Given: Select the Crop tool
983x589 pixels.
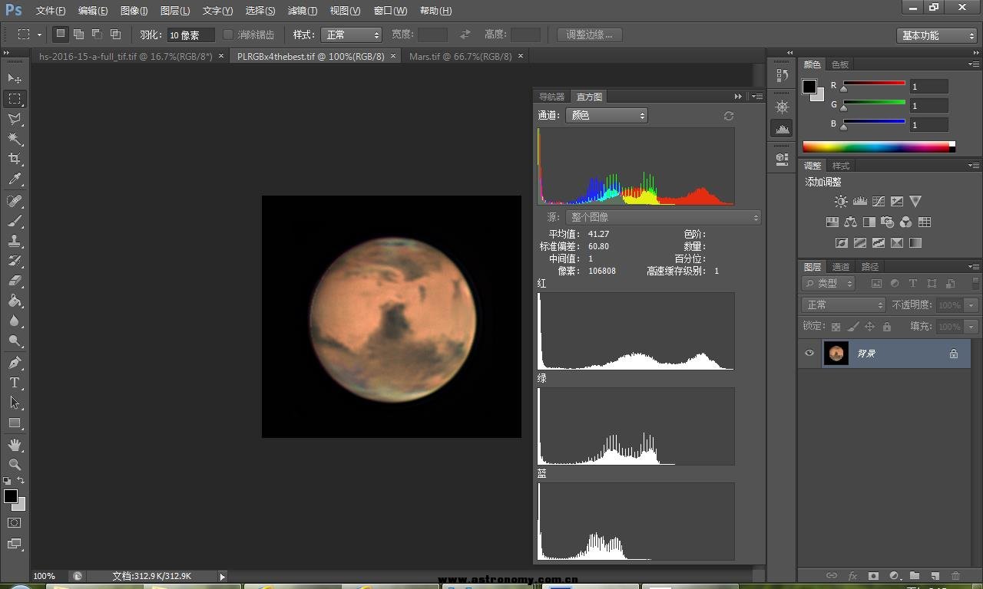Looking at the screenshot, I should point(15,159).
